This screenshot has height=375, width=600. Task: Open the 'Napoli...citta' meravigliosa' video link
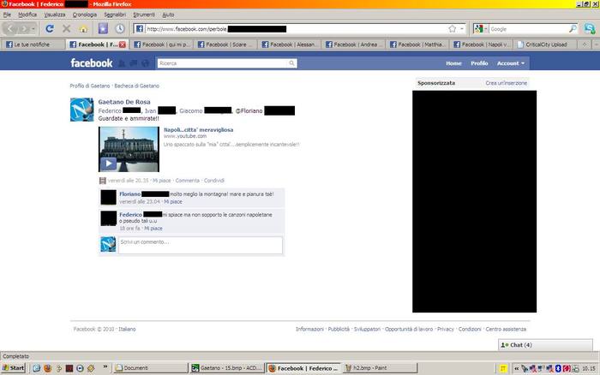198,130
